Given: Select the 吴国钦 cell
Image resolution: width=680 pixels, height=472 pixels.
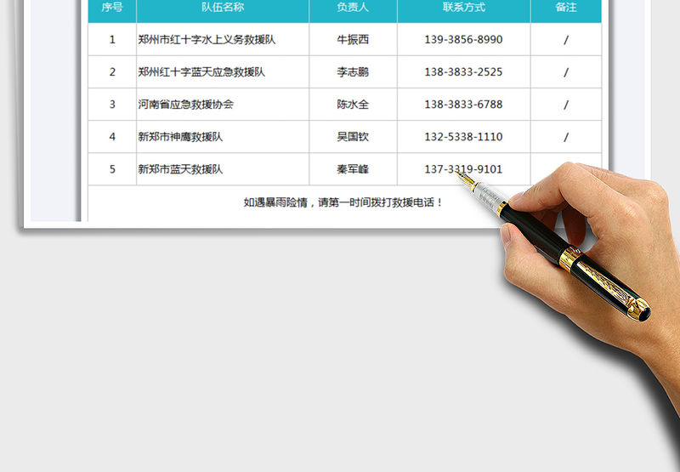Looking at the screenshot, I should tap(353, 137).
